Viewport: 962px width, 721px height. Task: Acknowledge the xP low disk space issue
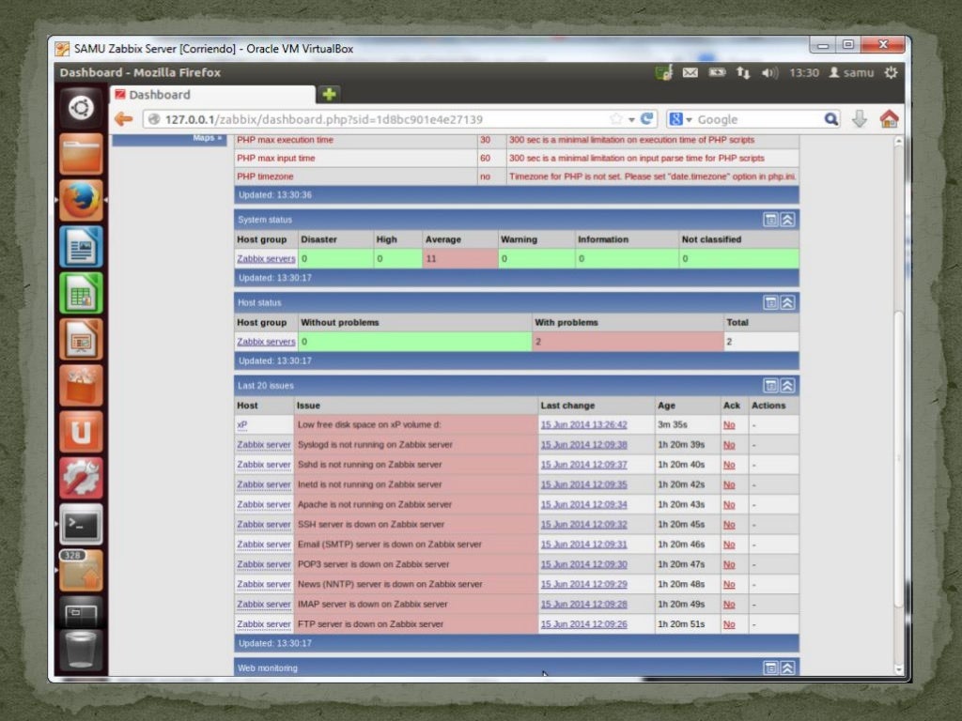point(729,425)
